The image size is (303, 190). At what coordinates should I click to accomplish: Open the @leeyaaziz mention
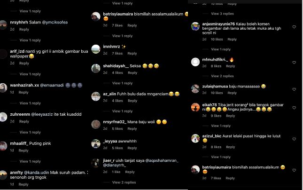tap(42, 114)
